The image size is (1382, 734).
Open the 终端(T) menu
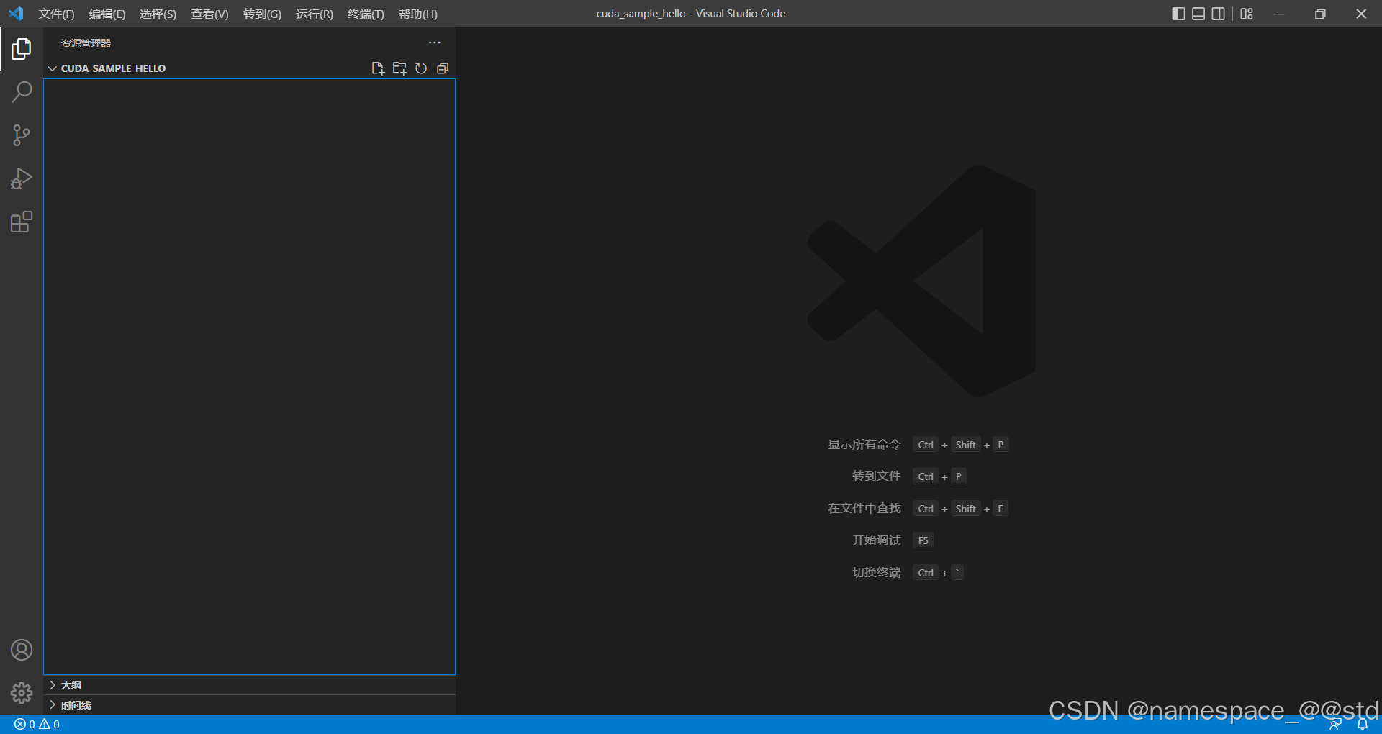point(366,14)
